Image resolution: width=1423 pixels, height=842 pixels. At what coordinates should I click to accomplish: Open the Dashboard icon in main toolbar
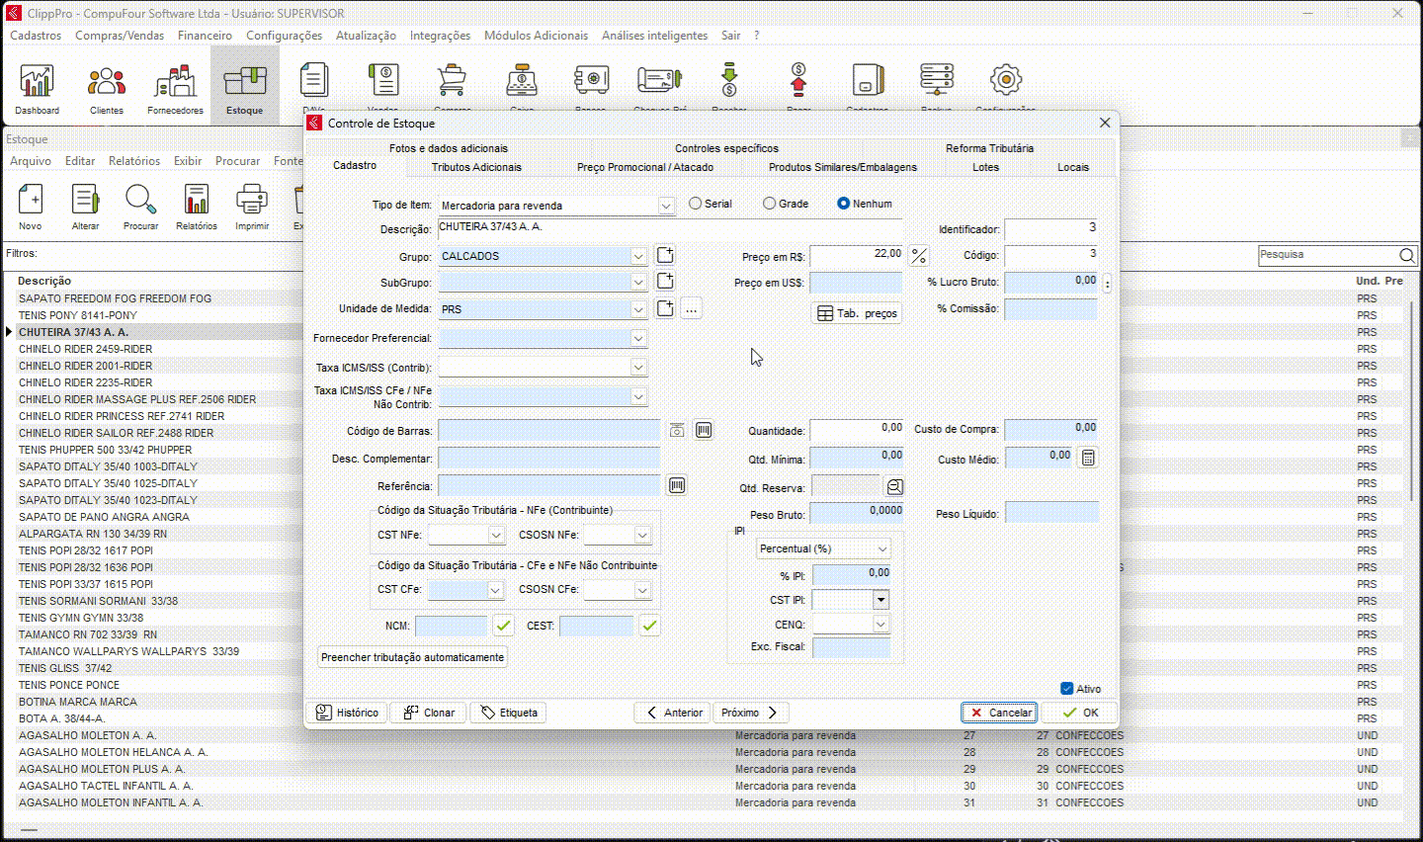point(37,87)
